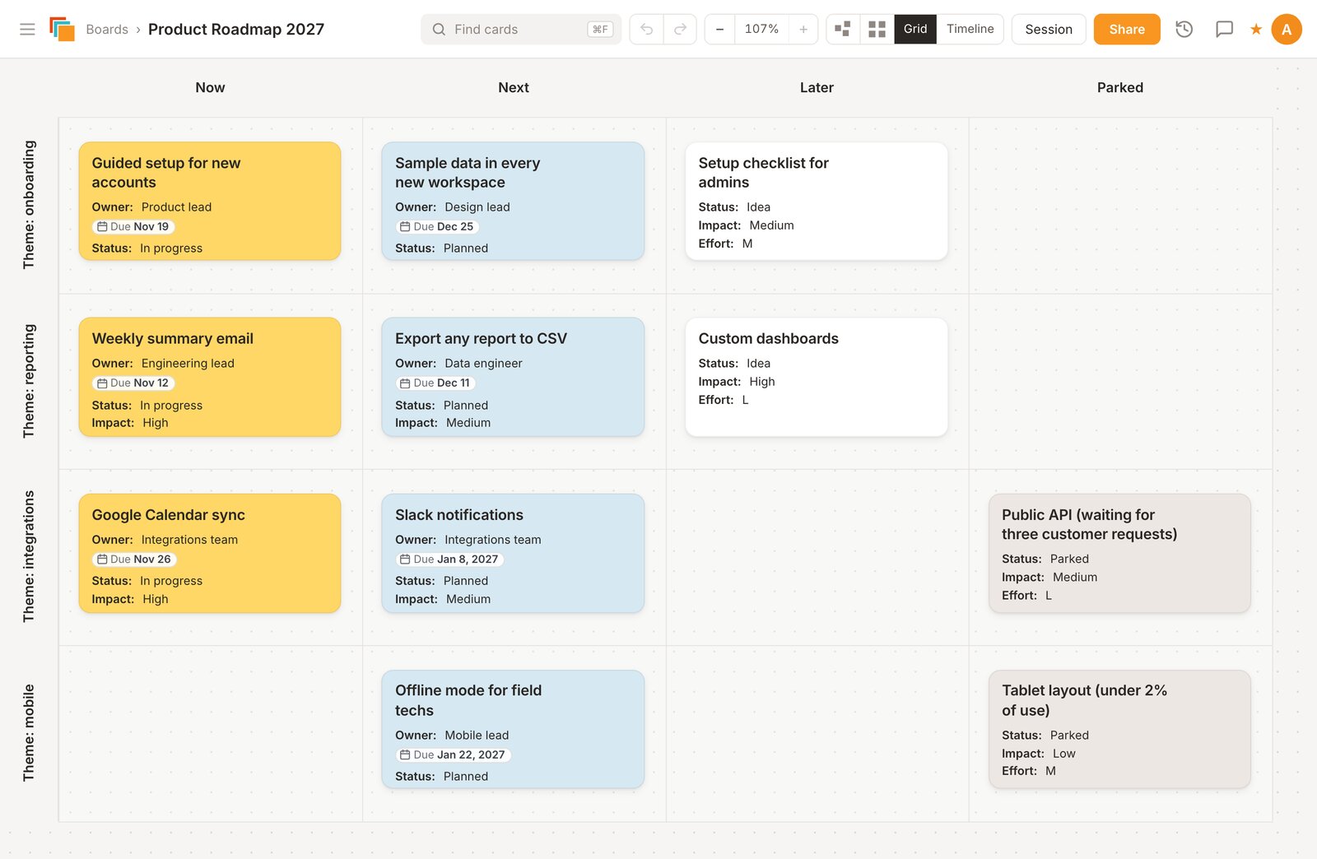The image size is (1317, 859).
Task: Open the Setup checklist for admins card title
Action: pos(763,173)
